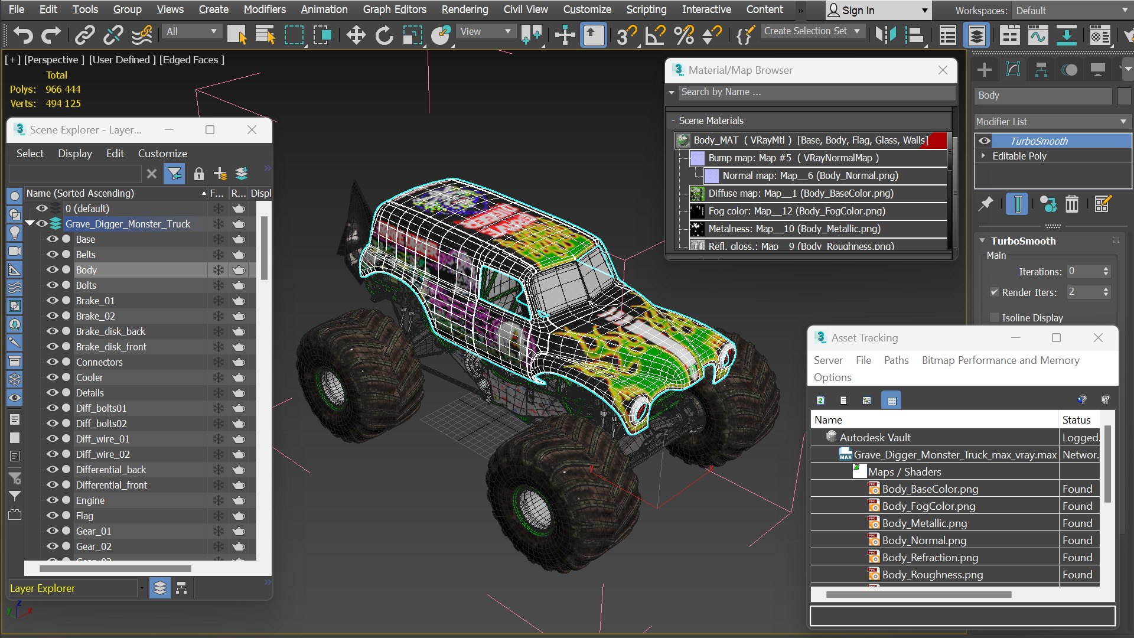Toggle eye for Grave_Digger_Monster_Truck layer
This screenshot has width=1134, height=638.
click(x=42, y=224)
